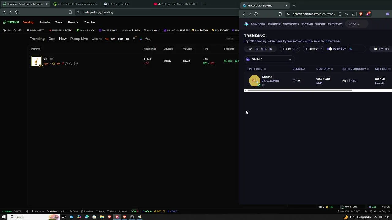Bookmark the trade.padre.gg page

pos(70,12)
